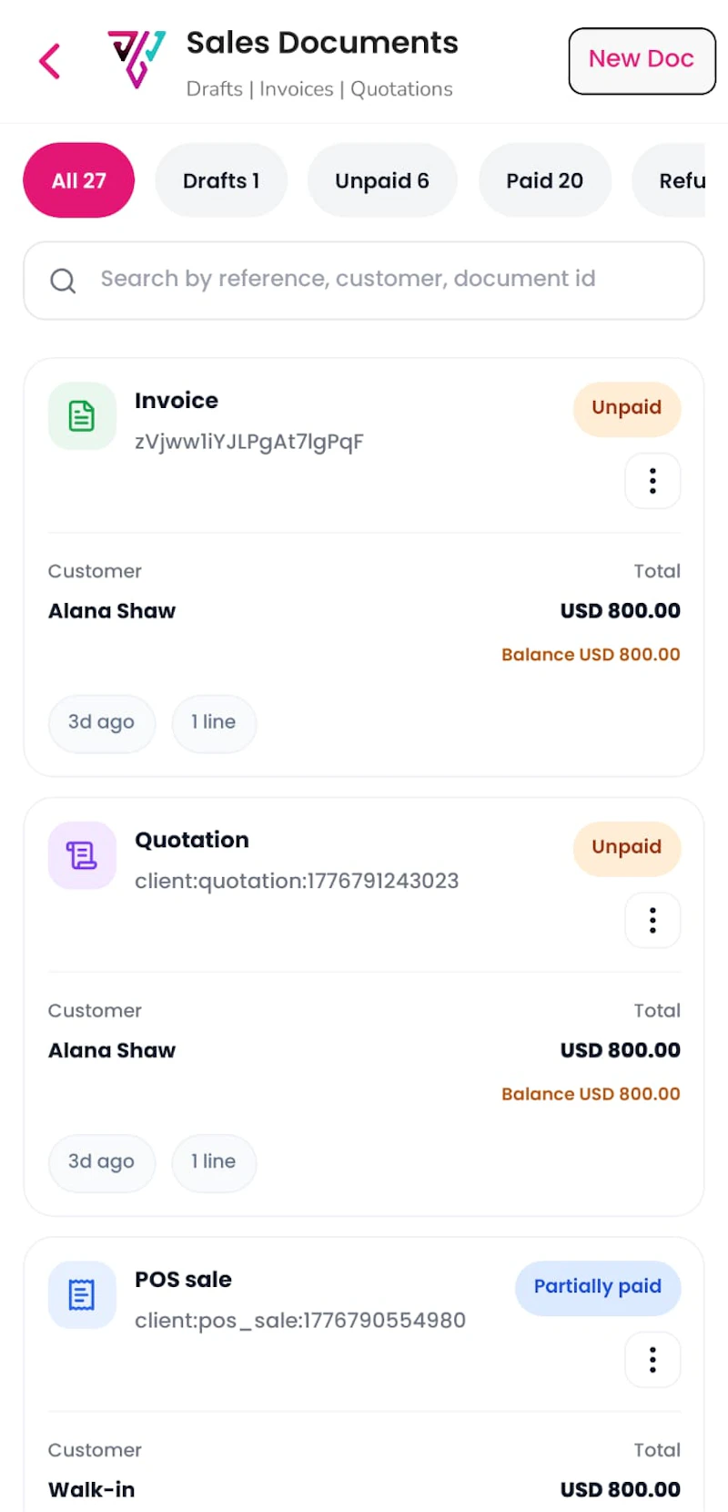Click the Partially paid status badge

[x=598, y=1287]
